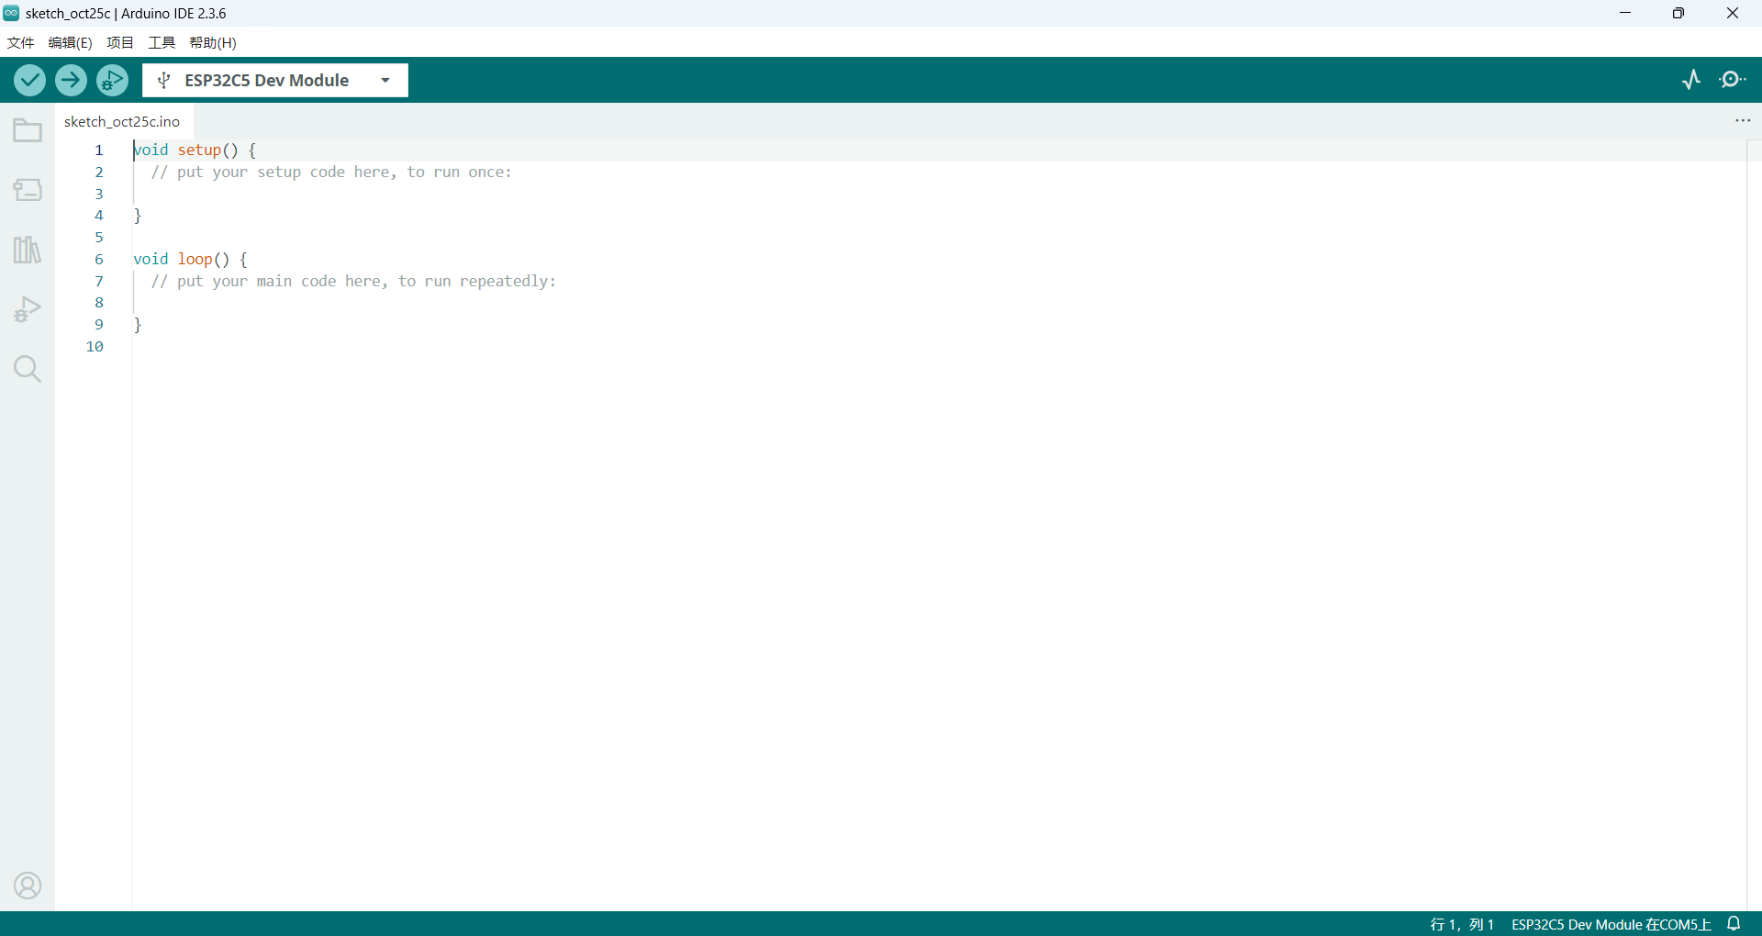Screen dimensions: 1762x936
Task: Open the 文件 menu
Action: pos(20,43)
